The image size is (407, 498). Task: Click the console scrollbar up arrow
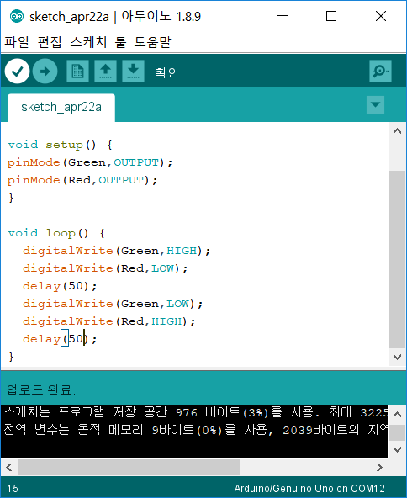(x=397, y=414)
